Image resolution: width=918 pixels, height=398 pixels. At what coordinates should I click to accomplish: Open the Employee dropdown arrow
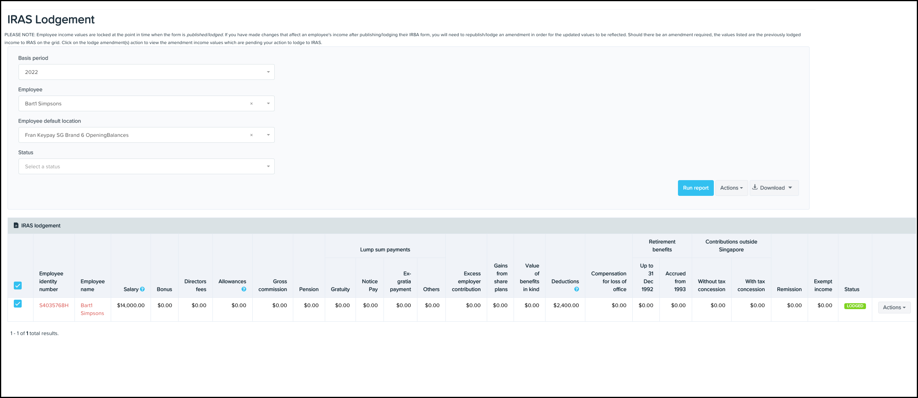(268, 103)
